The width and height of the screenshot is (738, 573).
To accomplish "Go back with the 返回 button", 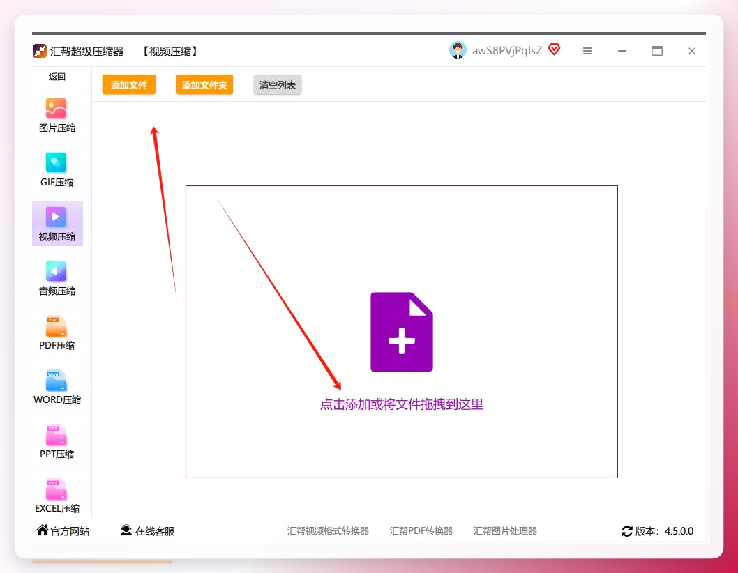I will point(57,77).
